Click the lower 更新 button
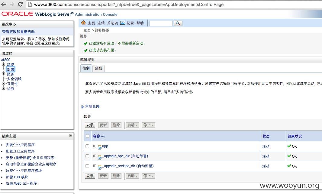The width and height of the screenshot is (322, 194). [x=103, y=176]
